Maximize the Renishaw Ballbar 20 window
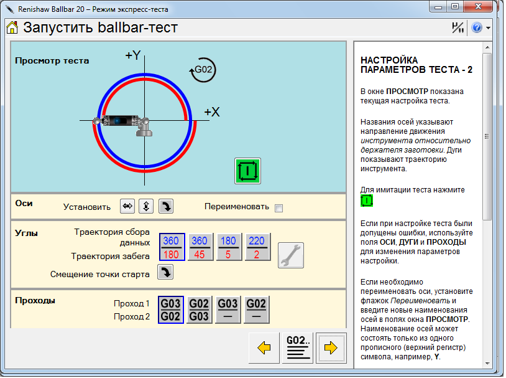506x378 pixels. [x=455, y=6]
